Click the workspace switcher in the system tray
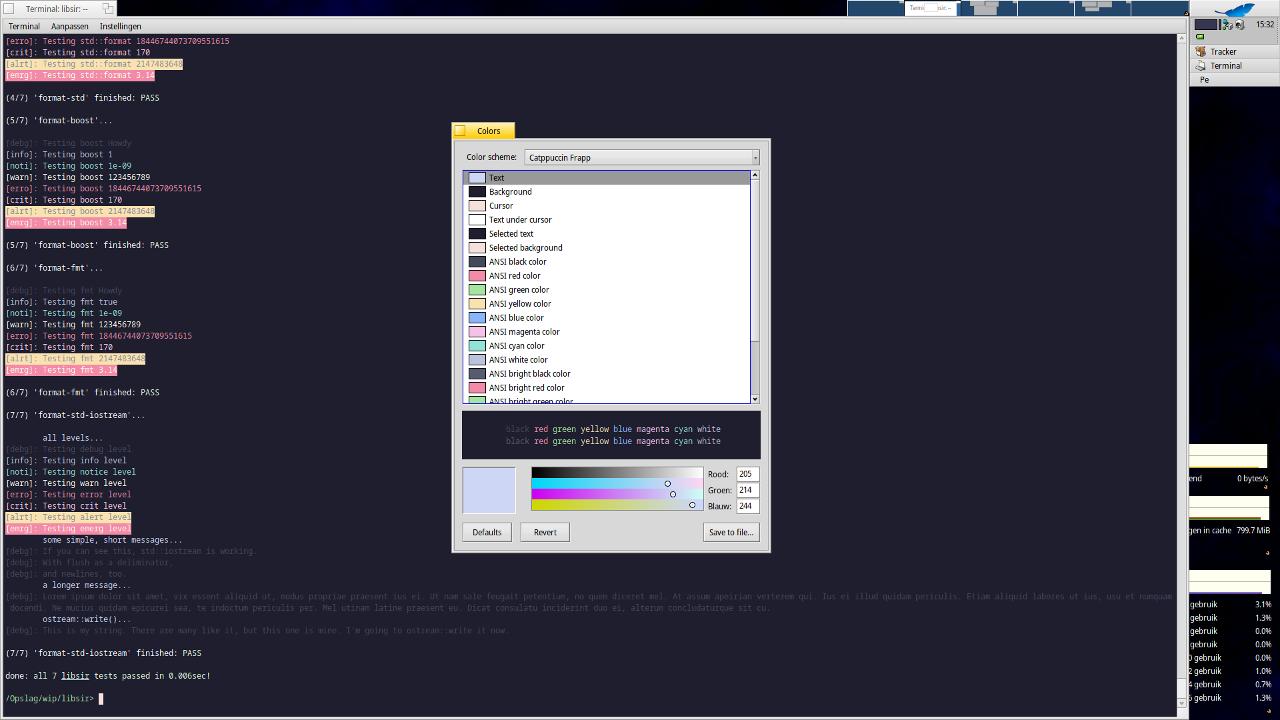 pos(1206,25)
